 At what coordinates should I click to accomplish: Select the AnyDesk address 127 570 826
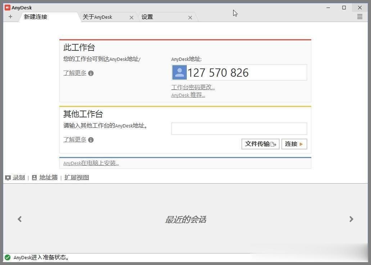pos(218,72)
